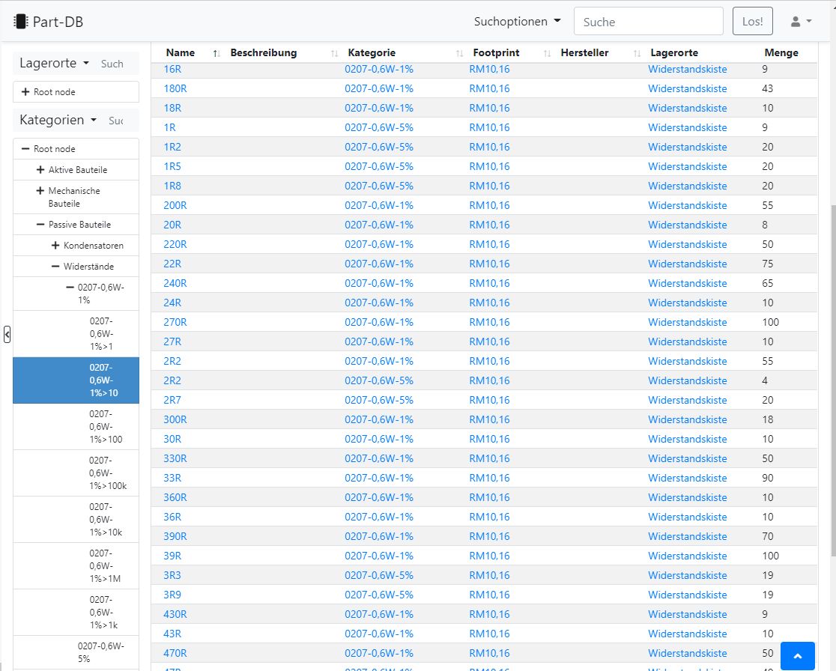
Task: Select category 0207-0,6W-1%>1k
Action: click(x=76, y=612)
